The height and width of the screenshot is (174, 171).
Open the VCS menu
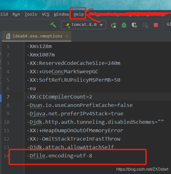[x=45, y=14]
